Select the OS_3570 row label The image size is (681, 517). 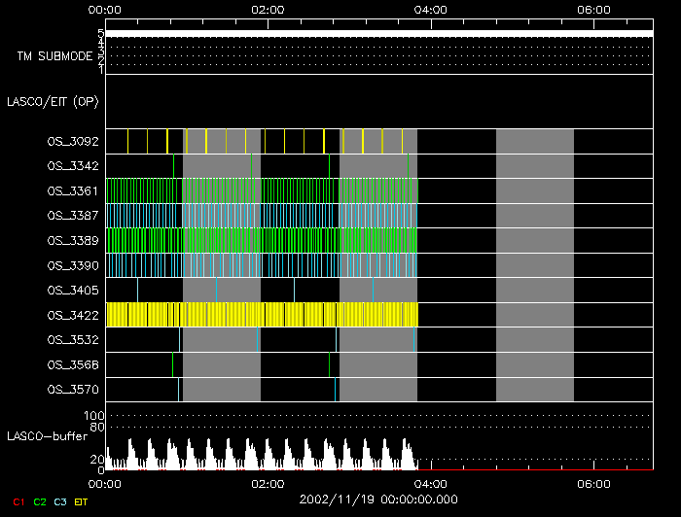(73, 390)
